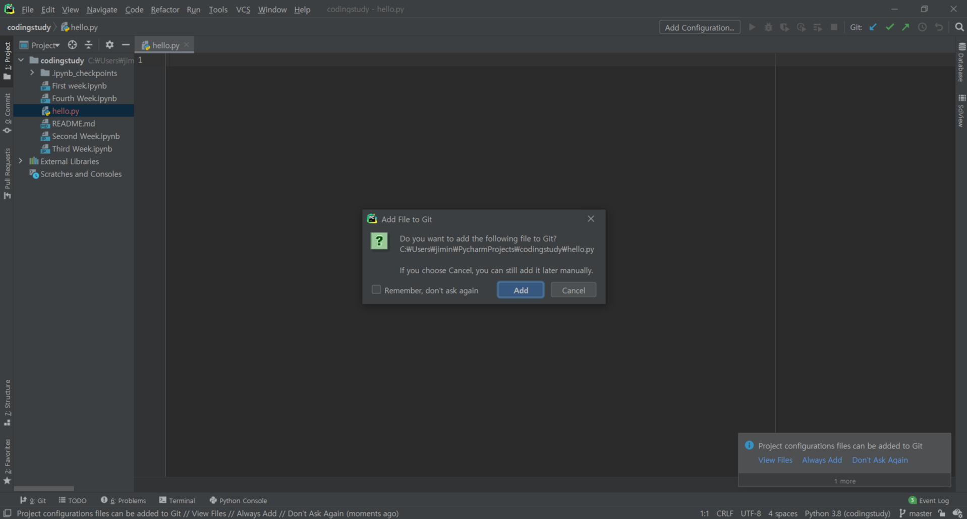Screen dimensions: 967x519
Task: Expand the .ipynb_checkpoints folder
Action: coord(32,73)
